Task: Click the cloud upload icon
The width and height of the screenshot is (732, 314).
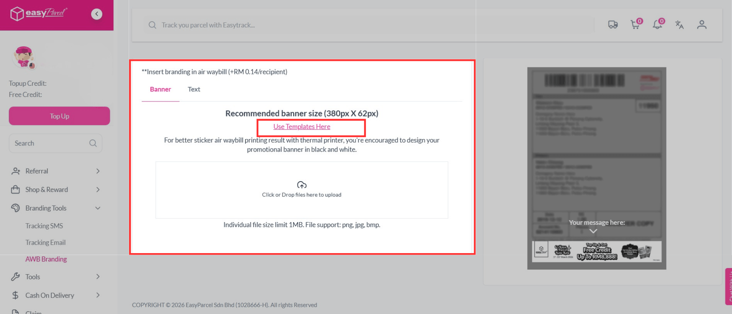Action: click(301, 185)
